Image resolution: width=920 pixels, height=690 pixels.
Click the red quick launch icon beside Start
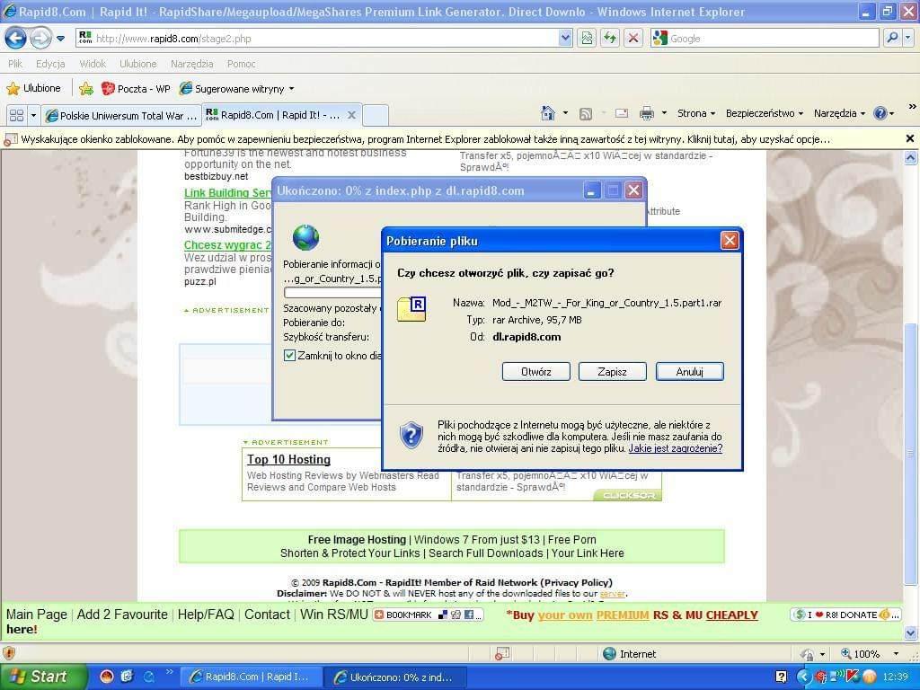pos(106,677)
